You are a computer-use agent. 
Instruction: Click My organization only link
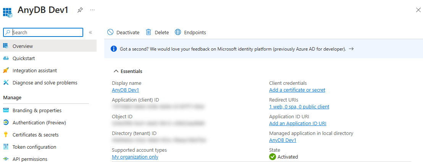tap(135, 157)
